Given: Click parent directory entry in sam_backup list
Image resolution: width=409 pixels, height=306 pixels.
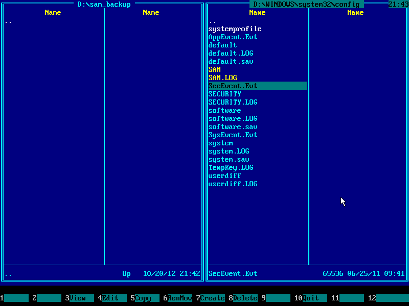Looking at the screenshot, I should (x=8, y=21).
